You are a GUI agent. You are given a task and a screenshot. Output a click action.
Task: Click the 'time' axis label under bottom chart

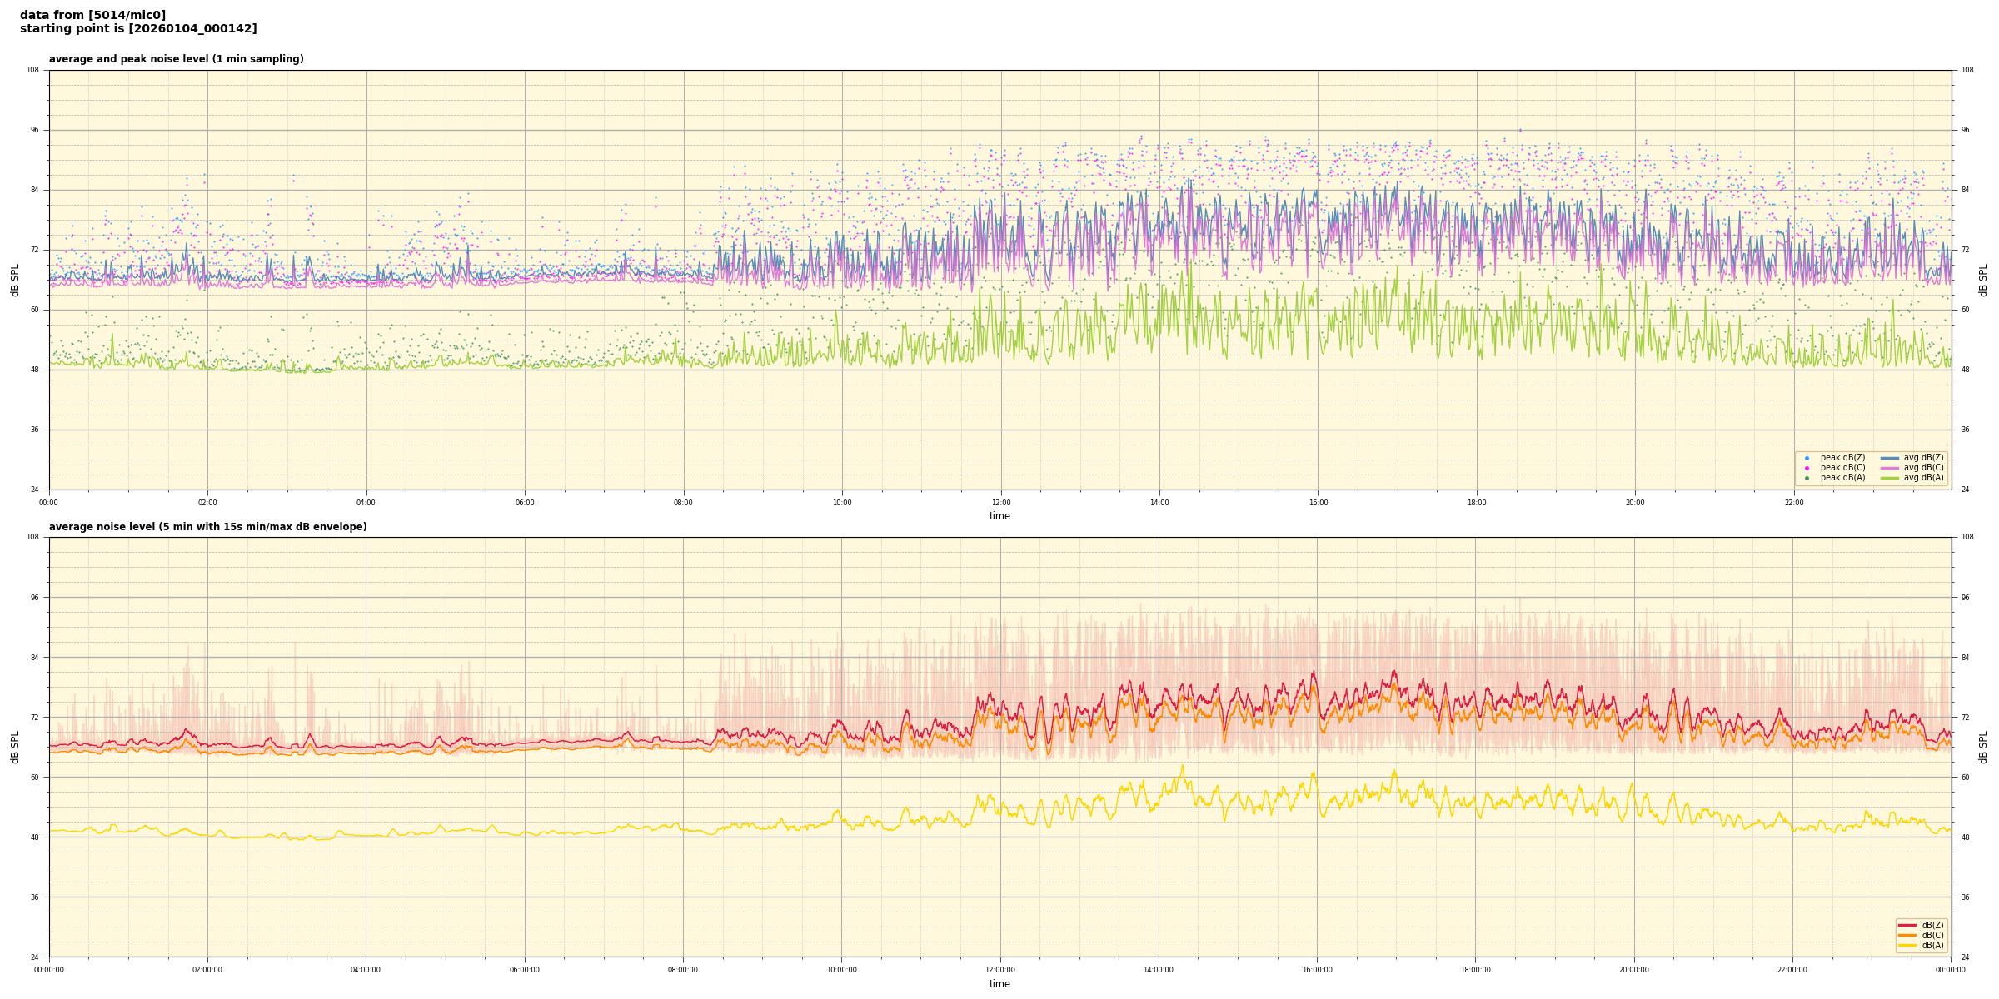coord(999,984)
